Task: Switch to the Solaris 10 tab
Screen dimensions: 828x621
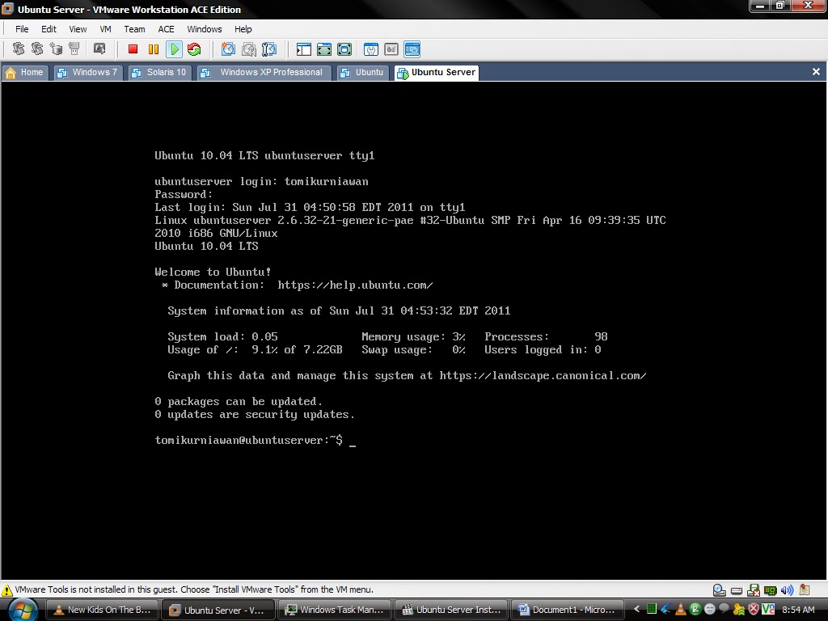Action: pos(159,72)
